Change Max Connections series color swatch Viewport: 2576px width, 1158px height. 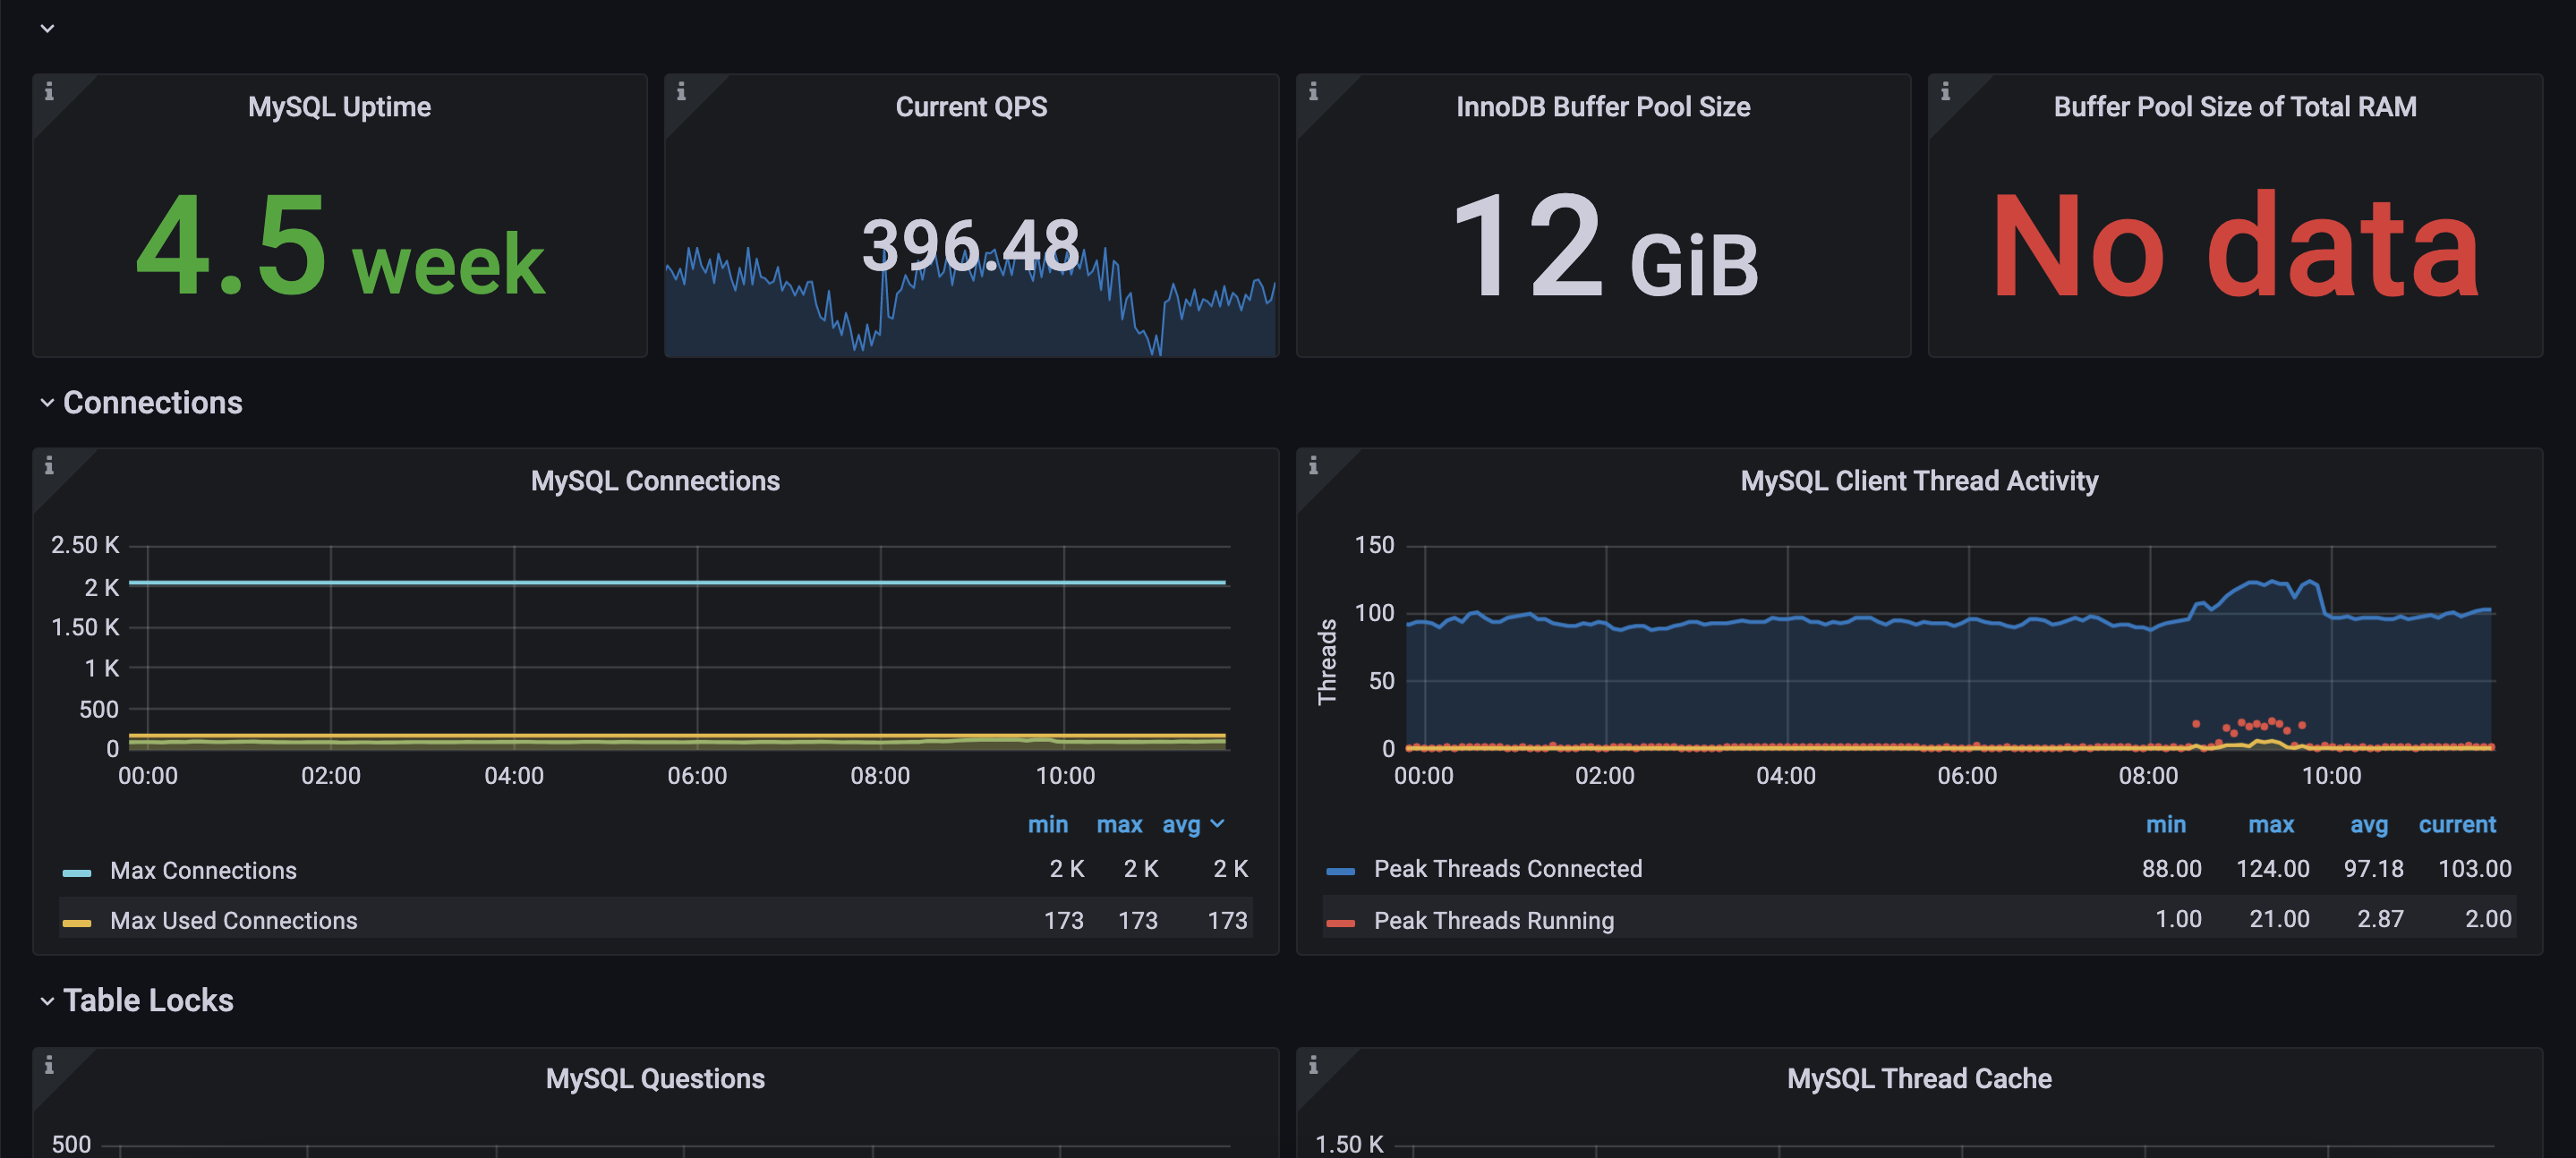click(x=77, y=873)
